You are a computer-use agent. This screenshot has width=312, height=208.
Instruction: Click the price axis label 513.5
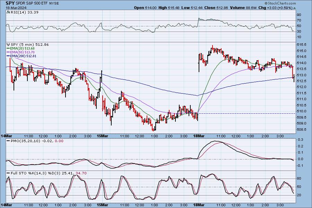pyautogui.click(x=302, y=69)
